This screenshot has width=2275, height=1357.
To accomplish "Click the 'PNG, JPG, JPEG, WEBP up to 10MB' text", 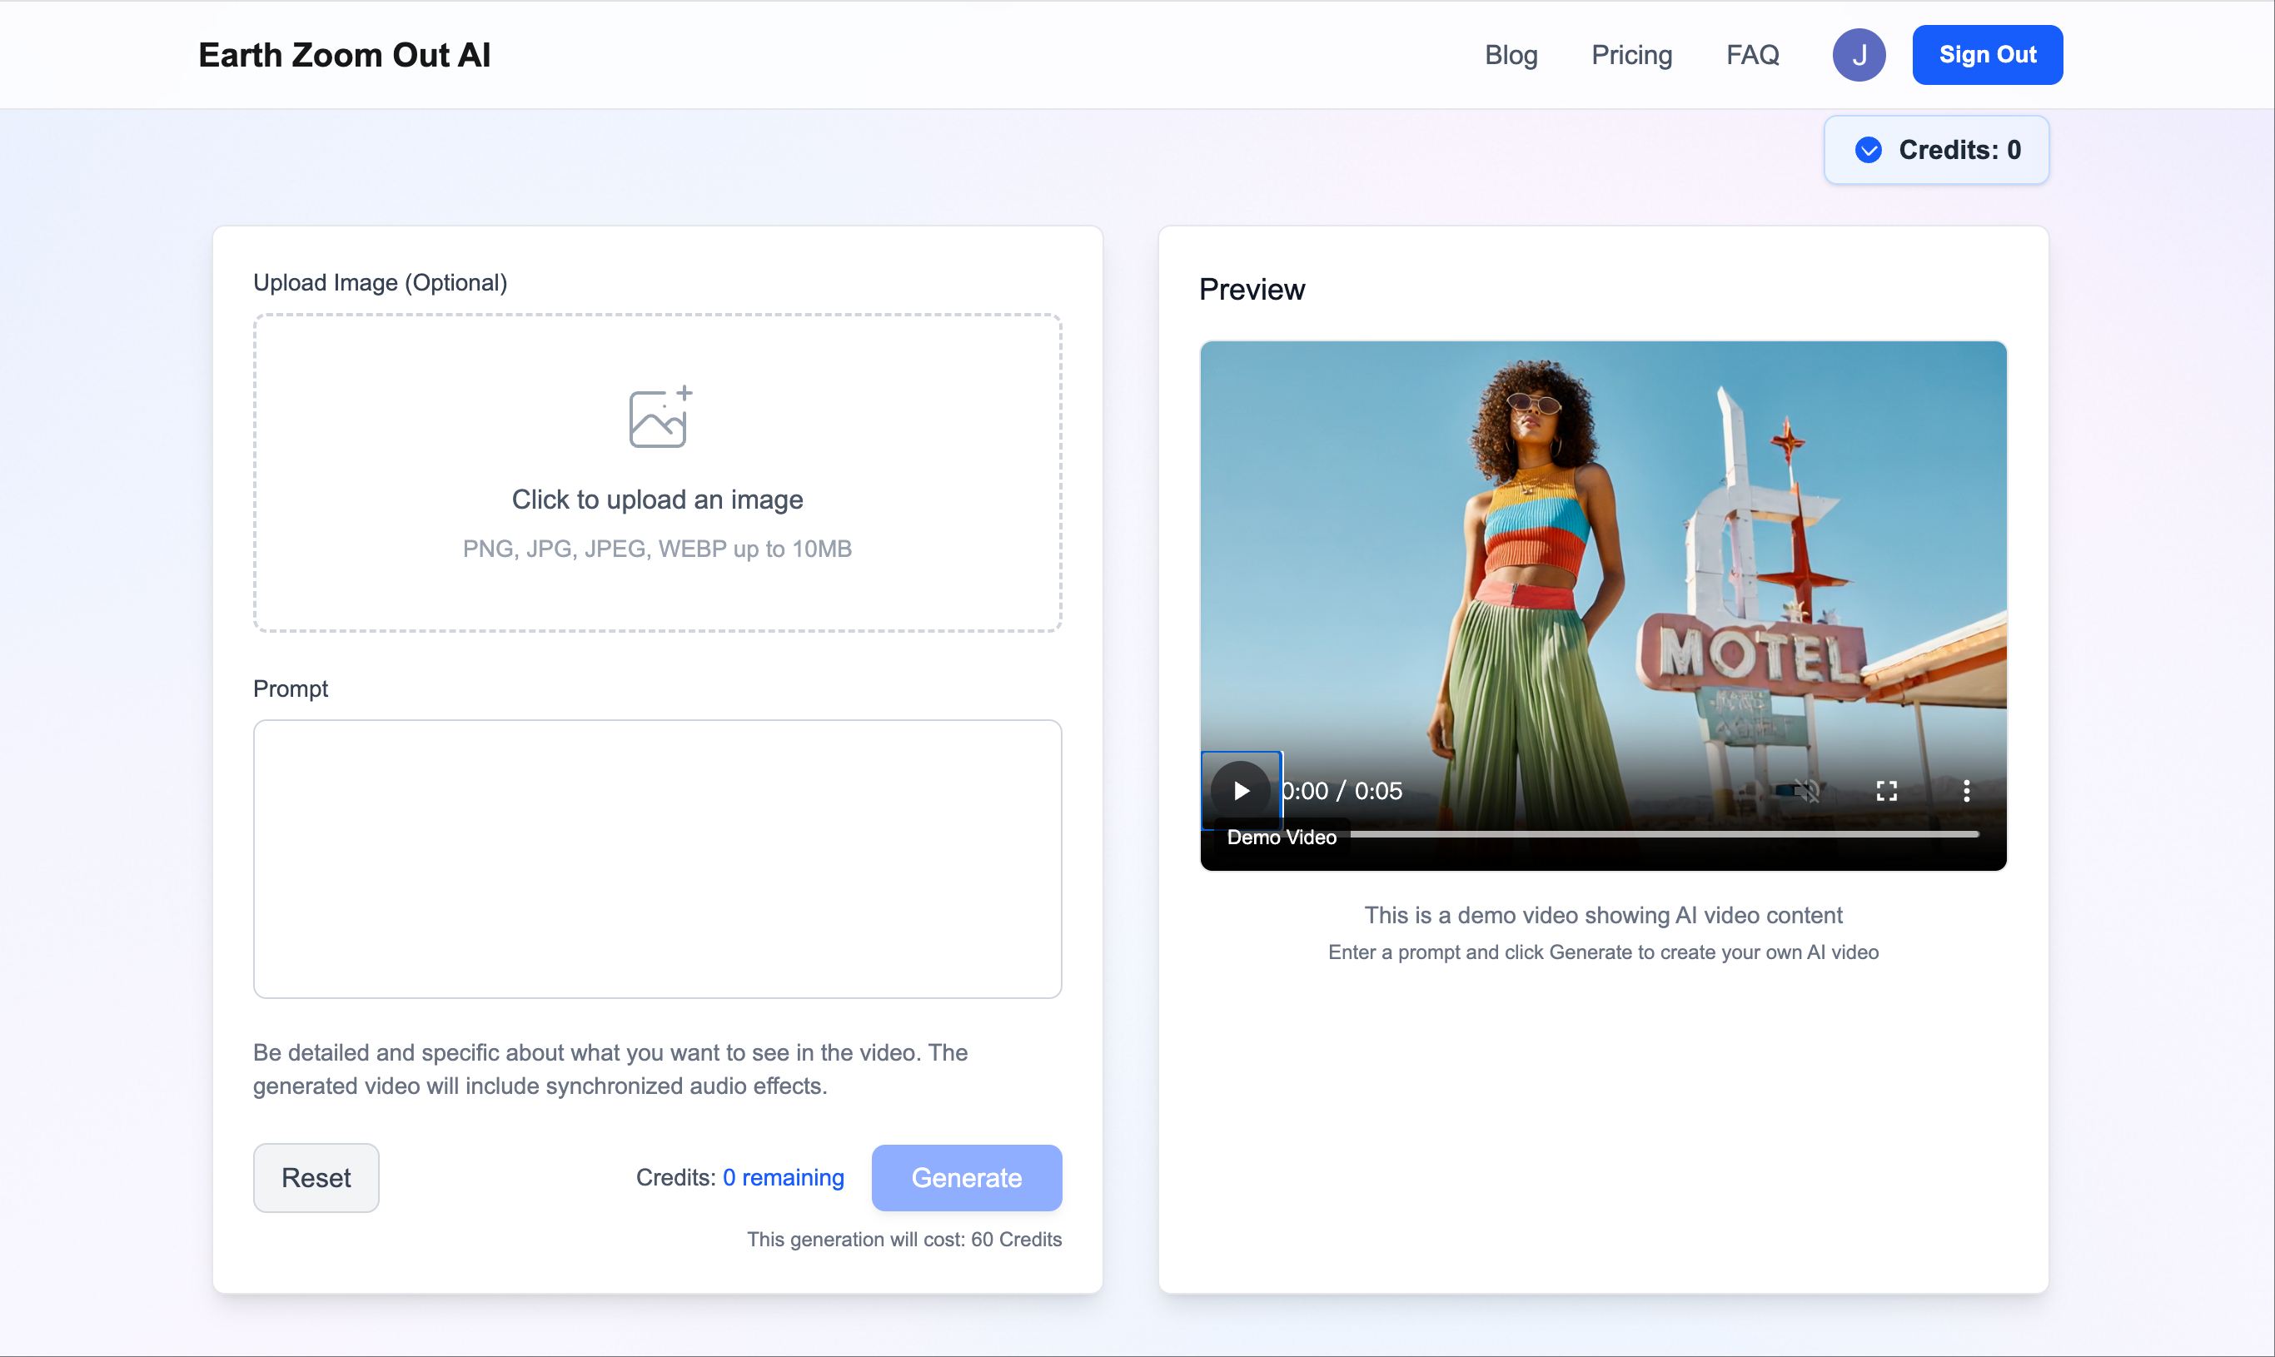I will [656, 549].
